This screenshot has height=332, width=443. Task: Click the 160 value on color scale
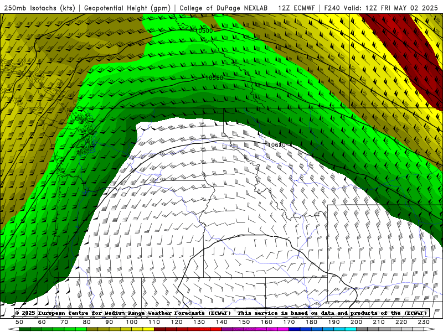tap(266, 322)
